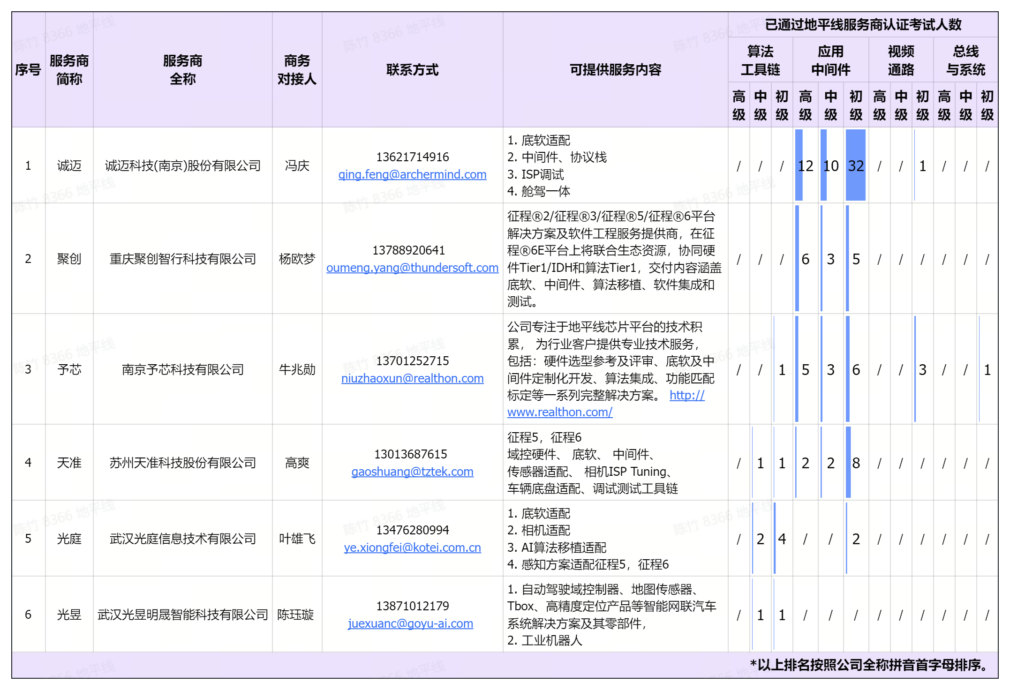
Task: Click the 应用中间件 header cell
Action: click(x=830, y=60)
